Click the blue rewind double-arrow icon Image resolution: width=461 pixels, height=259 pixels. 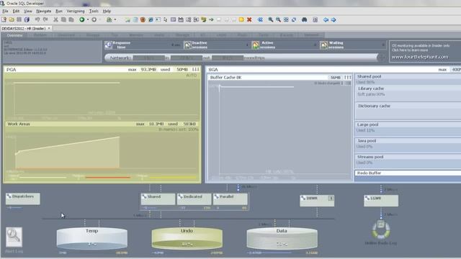point(260,19)
